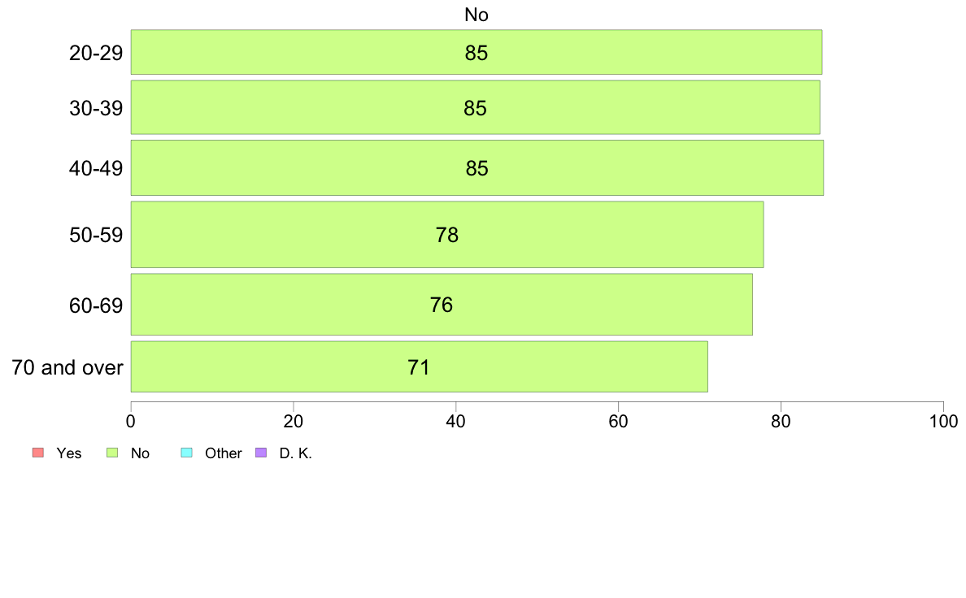Viewport: 966px width, 598px height.
Task: Click the purple D. K. legend swatch
Action: coord(261,453)
